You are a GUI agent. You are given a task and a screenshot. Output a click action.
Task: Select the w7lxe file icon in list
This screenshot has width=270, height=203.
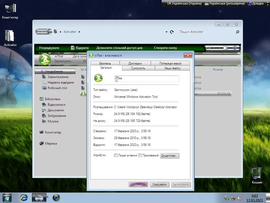pyautogui.click(x=83, y=94)
